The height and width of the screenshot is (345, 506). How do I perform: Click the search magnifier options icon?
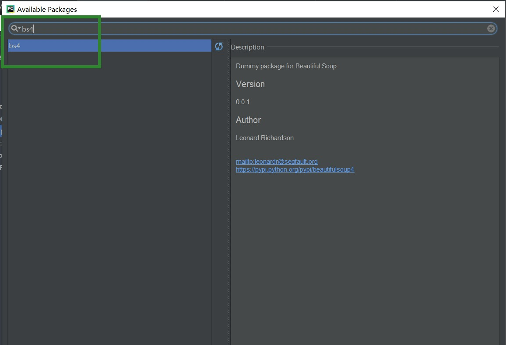pos(16,29)
